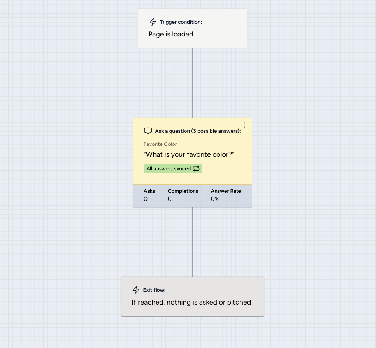Click the sync arrows icon in answers badge
This screenshot has width=376, height=348.
click(x=196, y=169)
